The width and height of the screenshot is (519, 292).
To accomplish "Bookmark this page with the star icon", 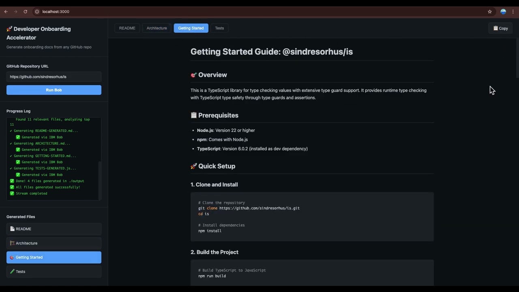I will [x=490, y=12].
